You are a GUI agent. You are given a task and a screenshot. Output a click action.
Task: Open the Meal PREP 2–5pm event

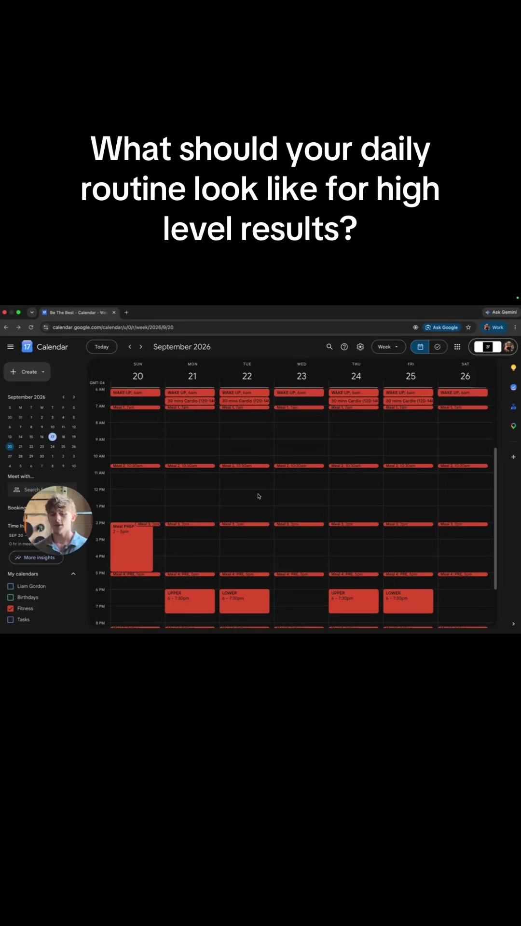(x=132, y=547)
